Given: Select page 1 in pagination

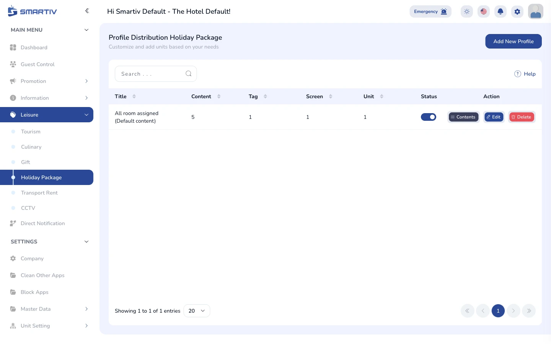Looking at the screenshot, I should 498,311.
